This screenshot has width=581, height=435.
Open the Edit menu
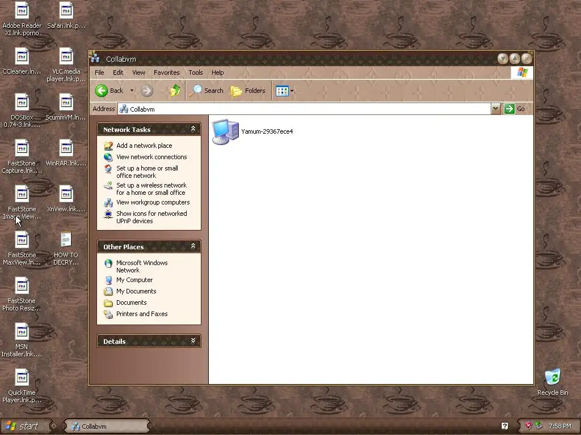point(118,72)
